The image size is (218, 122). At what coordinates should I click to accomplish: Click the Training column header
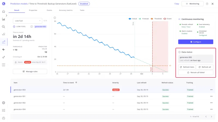click(189, 83)
